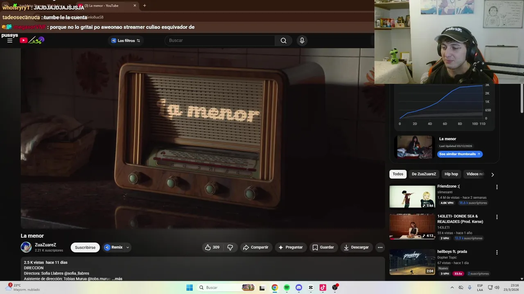Click the page vertical scrollbar
The height and width of the screenshot is (294, 524).
pyautogui.click(x=522, y=98)
